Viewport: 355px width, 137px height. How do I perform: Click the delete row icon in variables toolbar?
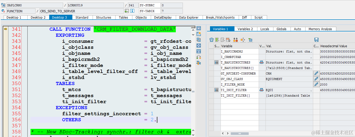pos(228,40)
